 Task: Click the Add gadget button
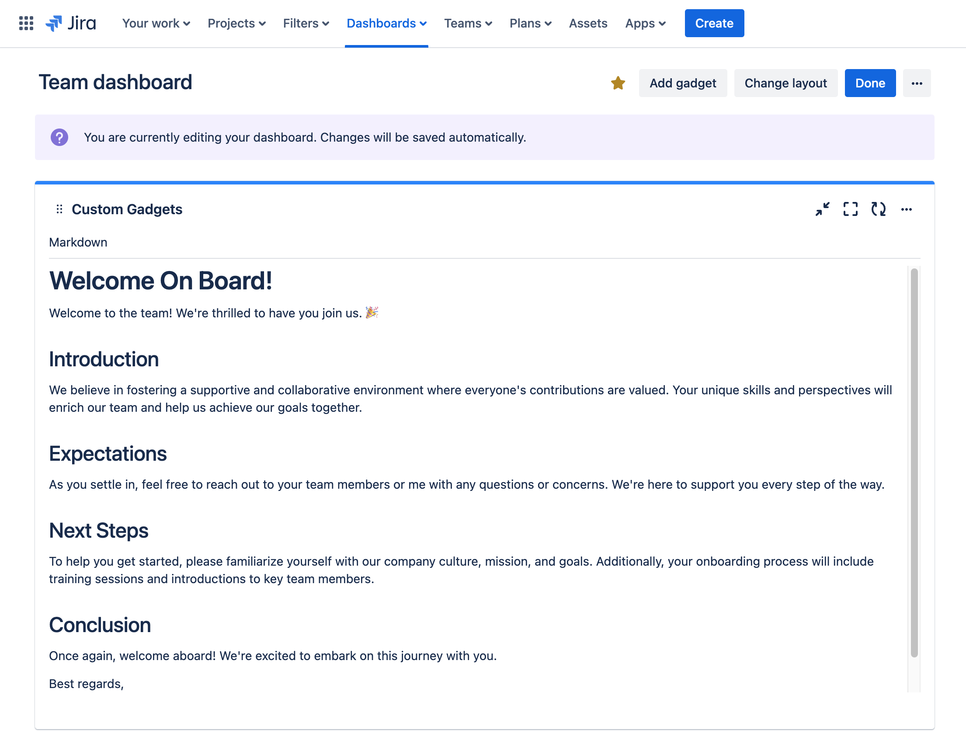pyautogui.click(x=682, y=83)
